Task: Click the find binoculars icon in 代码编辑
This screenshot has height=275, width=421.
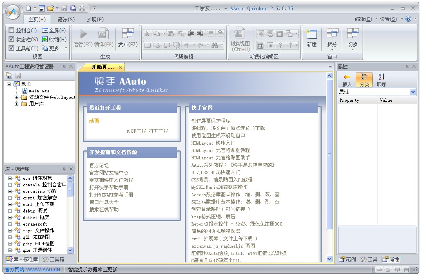Action: point(214,45)
